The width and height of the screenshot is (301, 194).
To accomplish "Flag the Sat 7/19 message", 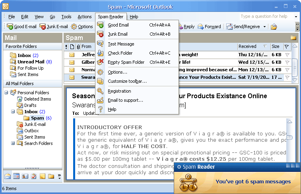I will click(287, 77).
